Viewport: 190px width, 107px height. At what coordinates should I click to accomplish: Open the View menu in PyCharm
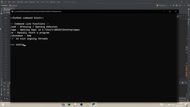[x=14, y=2]
